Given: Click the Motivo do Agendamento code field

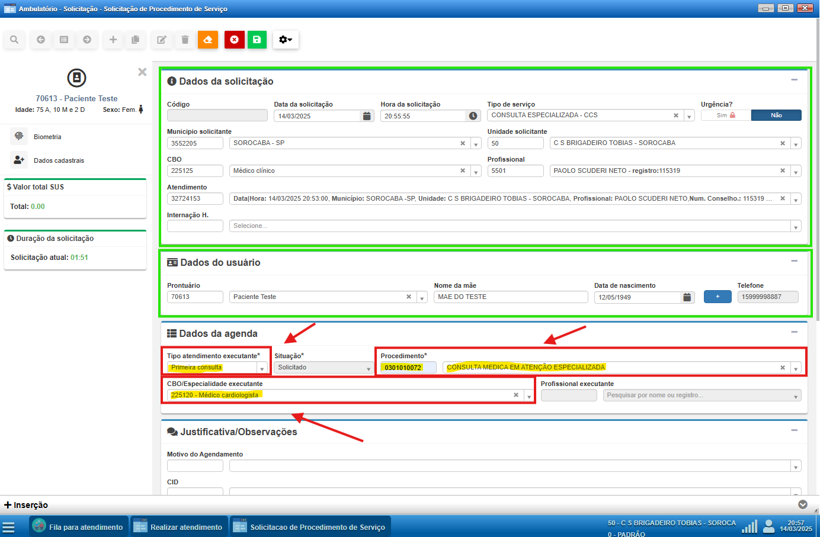Looking at the screenshot, I should [x=195, y=467].
